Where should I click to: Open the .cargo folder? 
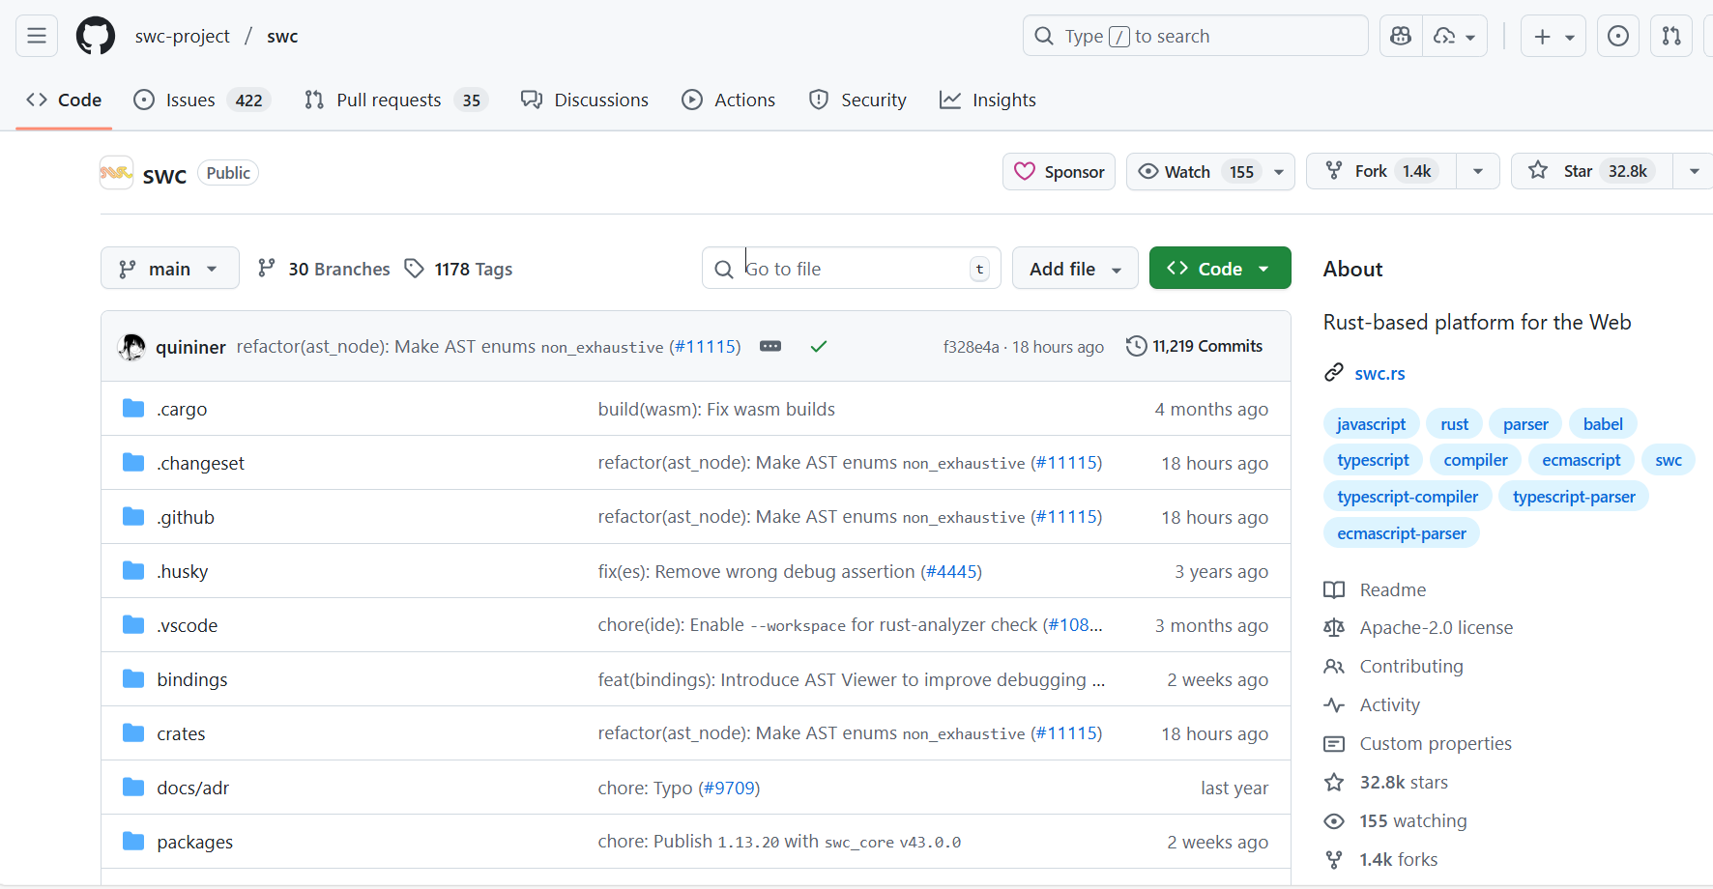pos(182,409)
